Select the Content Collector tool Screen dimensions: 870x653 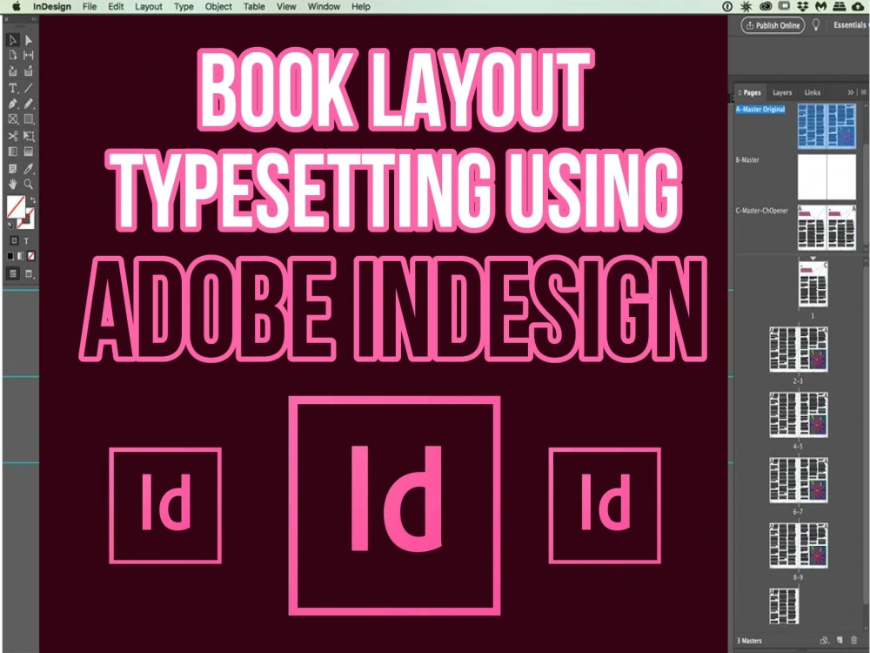pyautogui.click(x=13, y=71)
